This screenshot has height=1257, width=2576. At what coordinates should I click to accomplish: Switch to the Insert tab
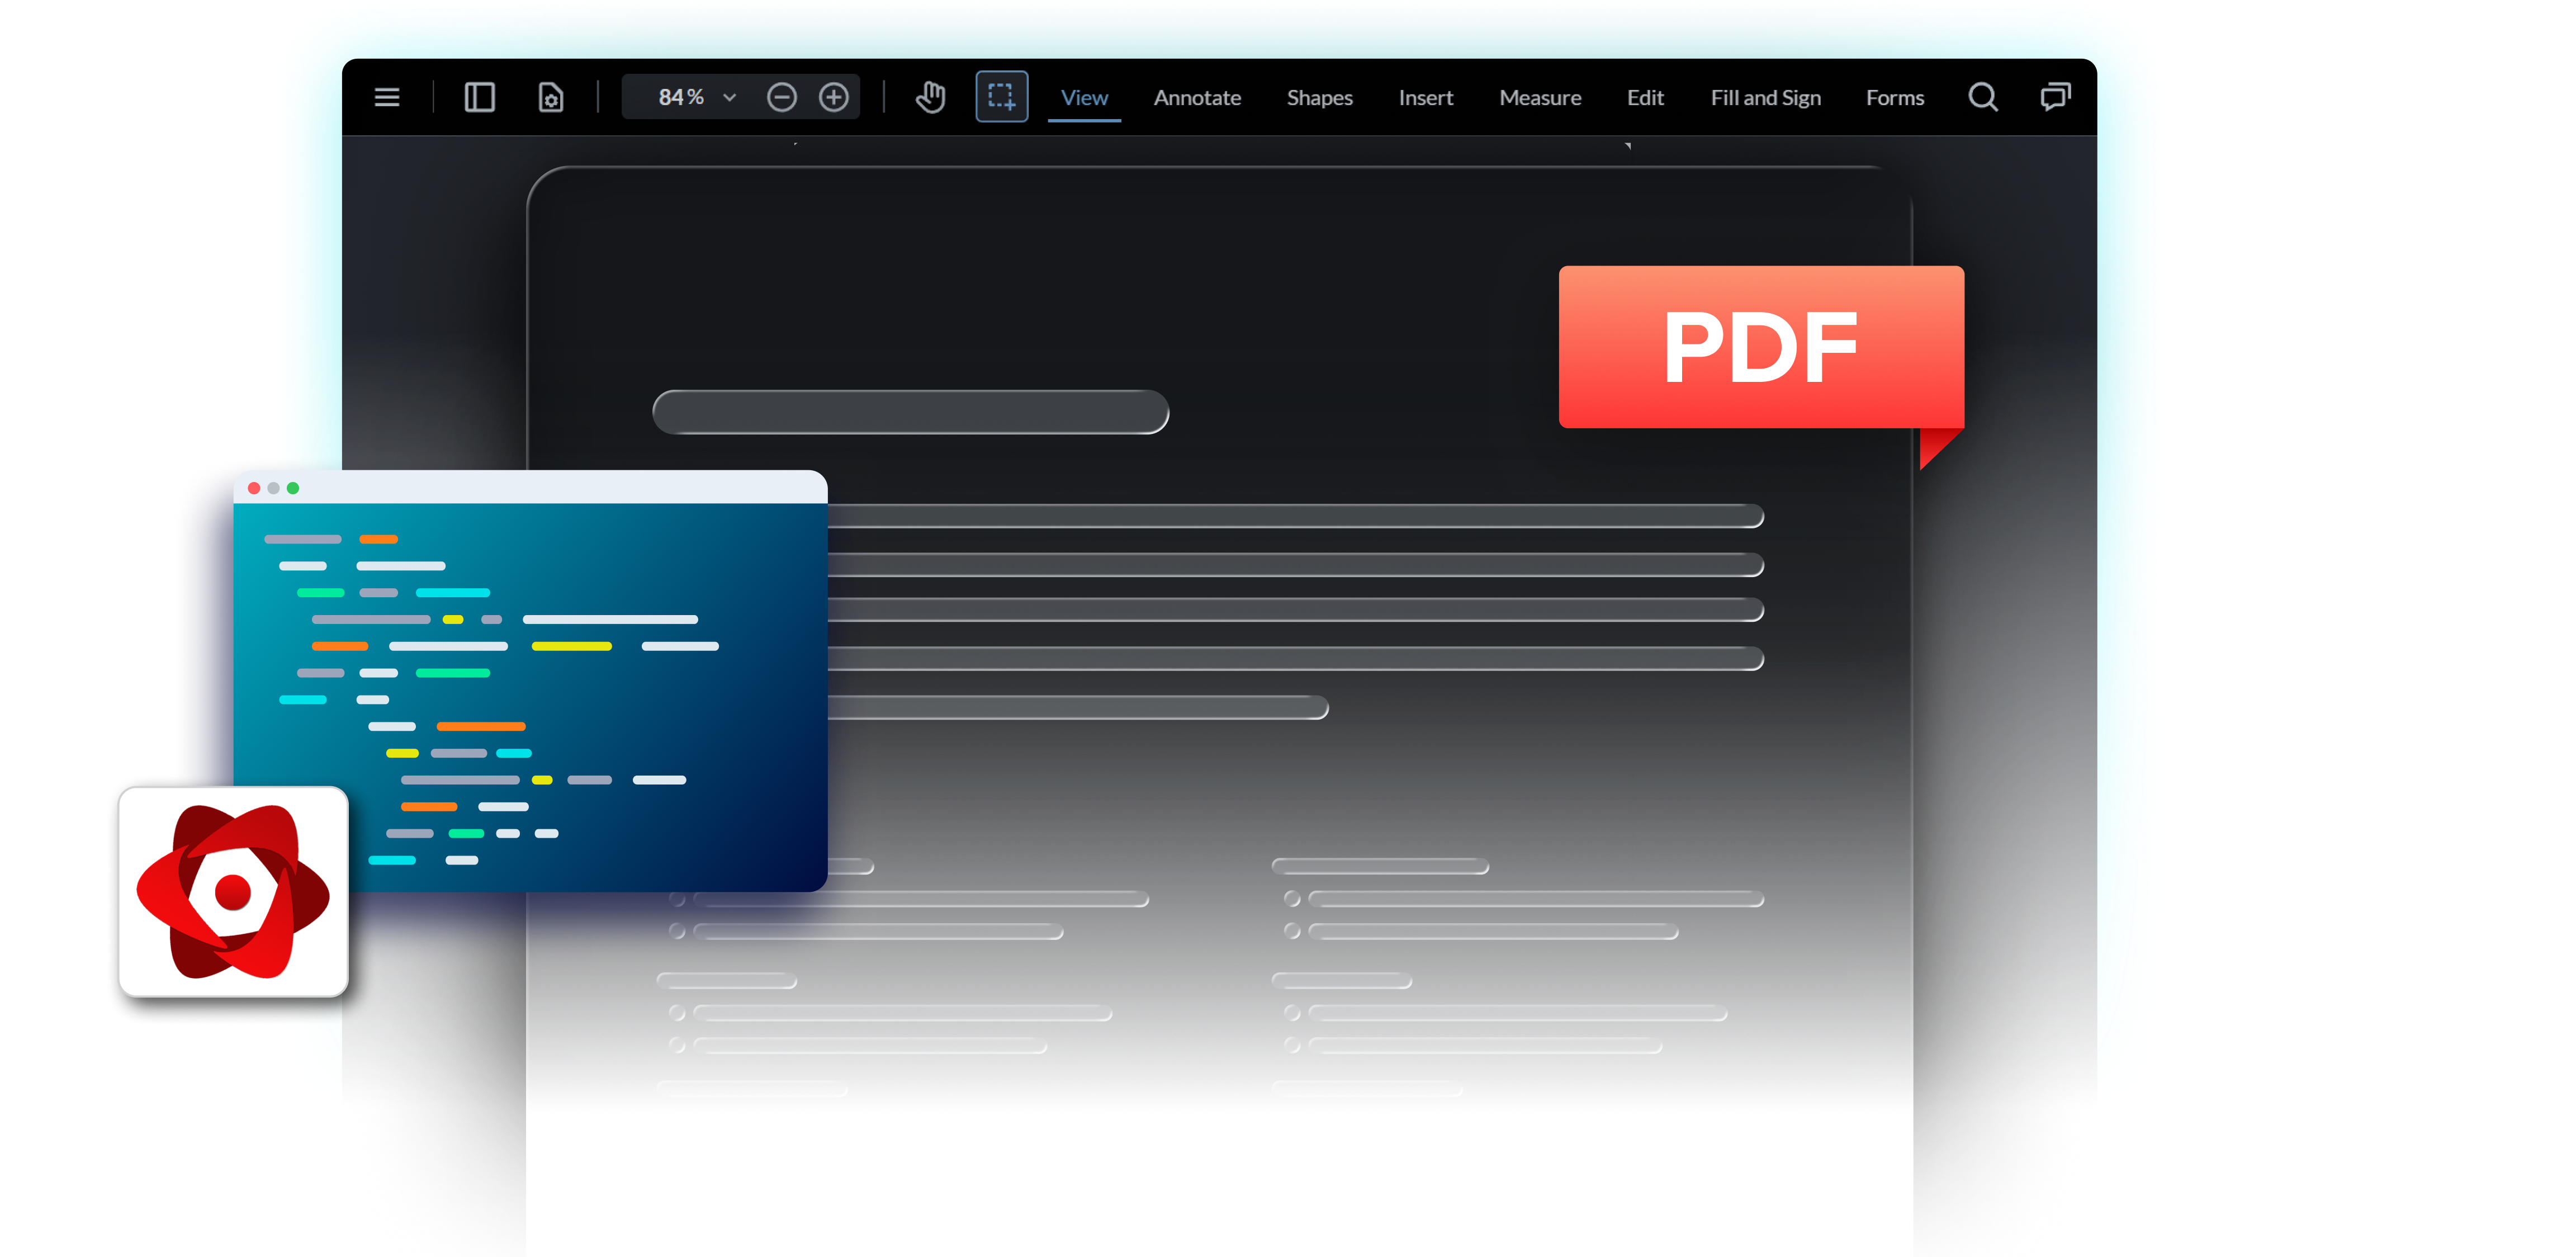pos(1425,97)
